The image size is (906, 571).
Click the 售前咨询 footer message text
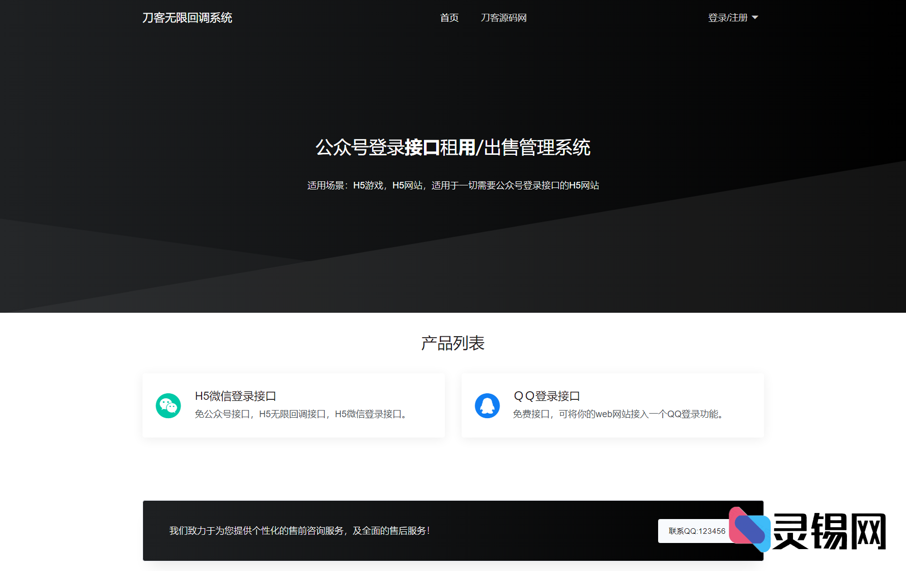point(299,530)
